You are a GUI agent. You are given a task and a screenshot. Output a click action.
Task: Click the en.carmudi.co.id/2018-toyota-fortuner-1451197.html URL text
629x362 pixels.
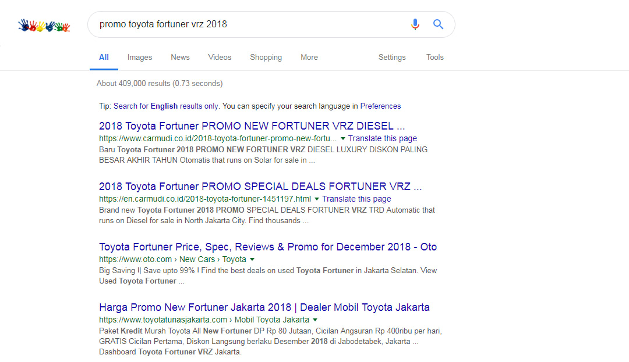point(205,199)
